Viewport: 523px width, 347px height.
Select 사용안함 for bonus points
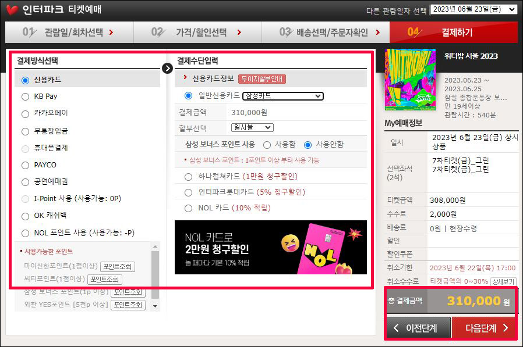click(x=308, y=145)
